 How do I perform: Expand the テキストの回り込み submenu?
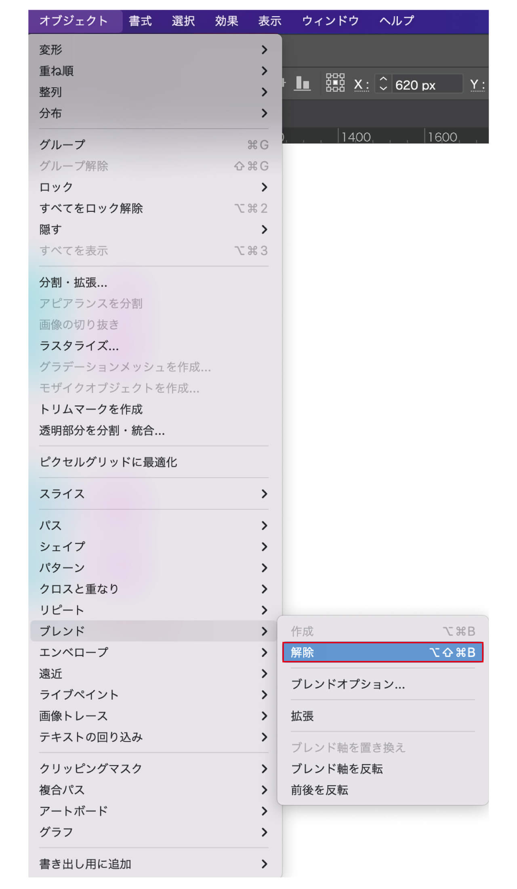tap(153, 737)
